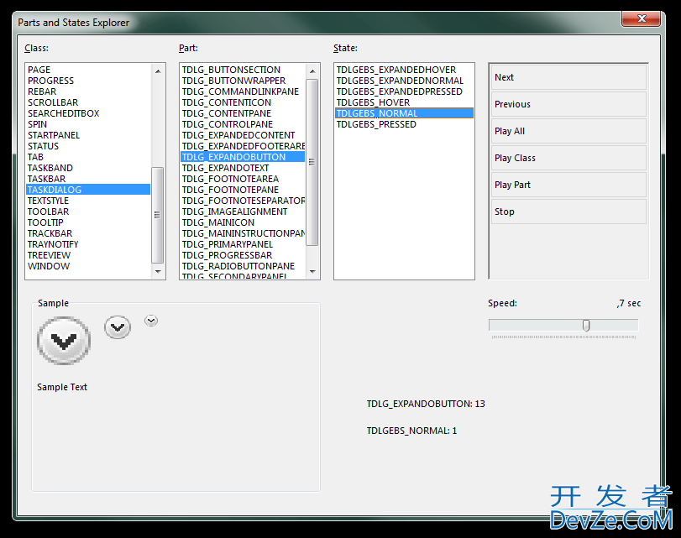Click the medium expando button sample
This screenshot has width=681, height=538.
point(118,327)
